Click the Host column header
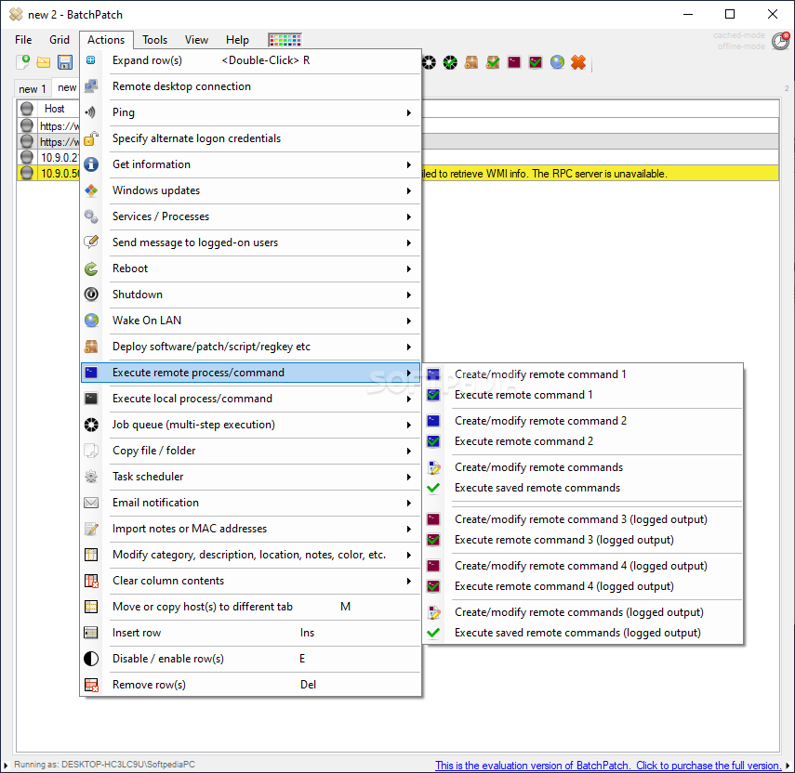 [54, 109]
